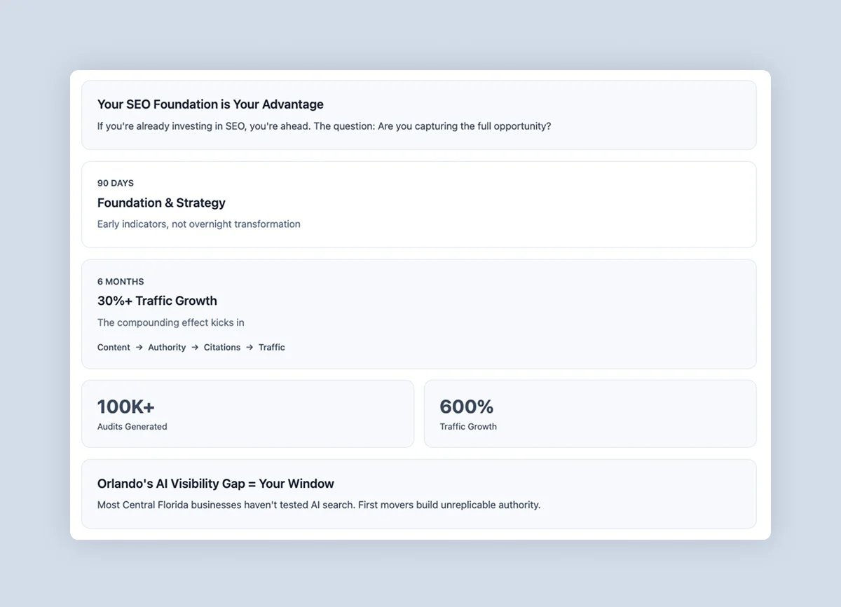Screen dimensions: 841x607
Task: Click the arrow between Content and Authority
Action: click(x=139, y=348)
